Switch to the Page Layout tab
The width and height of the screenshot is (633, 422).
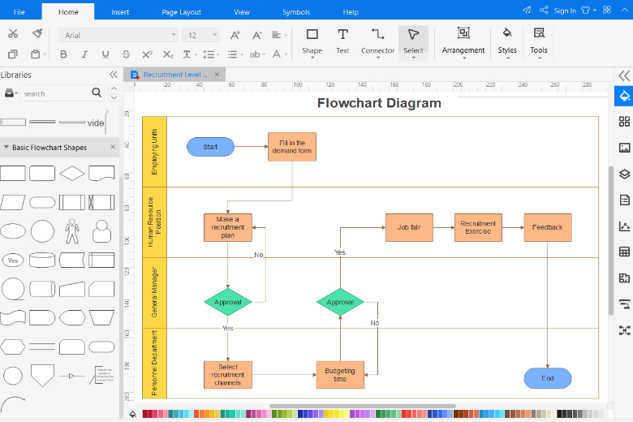[x=181, y=12]
